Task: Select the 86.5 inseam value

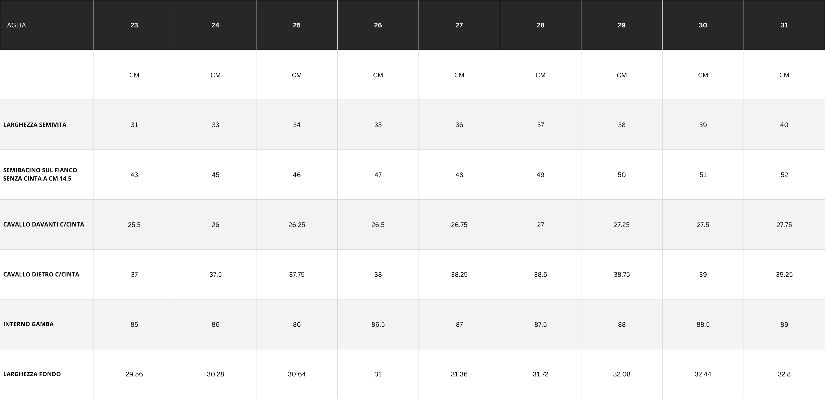Action: [378, 324]
